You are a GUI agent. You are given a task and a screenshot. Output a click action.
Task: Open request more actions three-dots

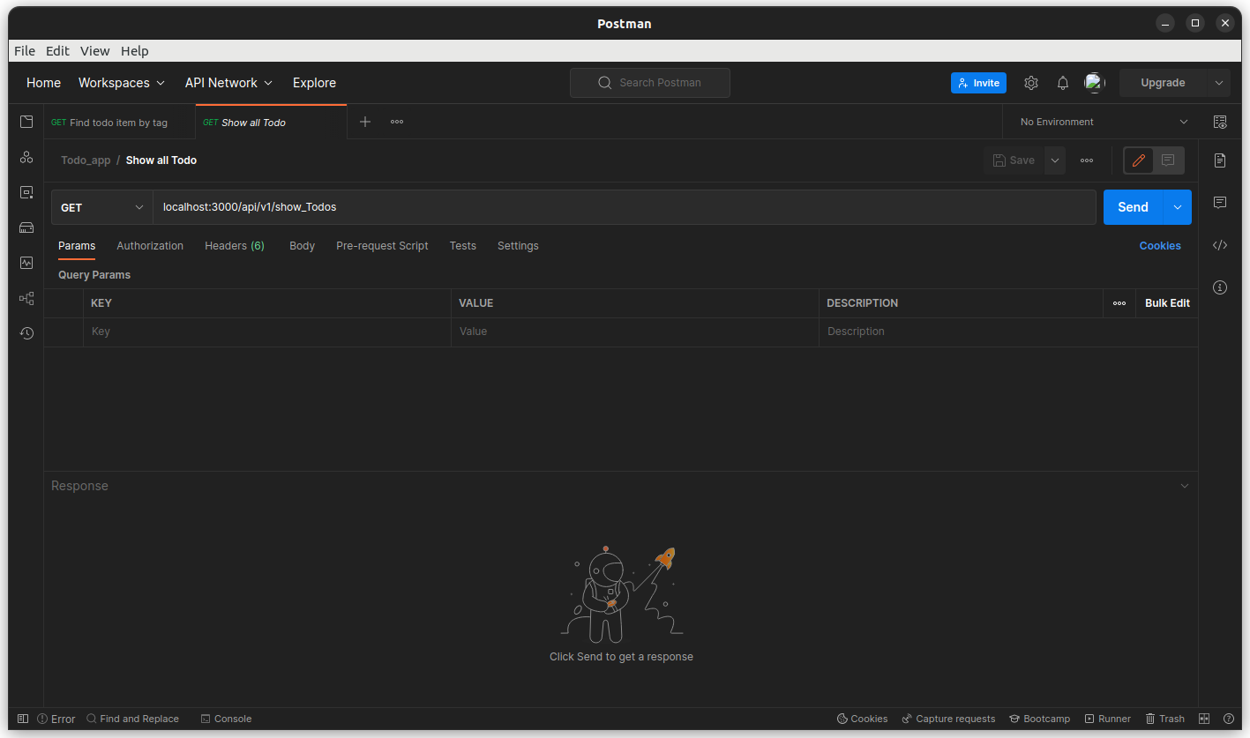coord(1087,160)
